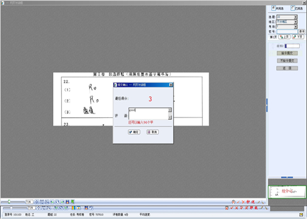
Task: Click the status bar text 密号:Y07610
Action: pos(96,215)
